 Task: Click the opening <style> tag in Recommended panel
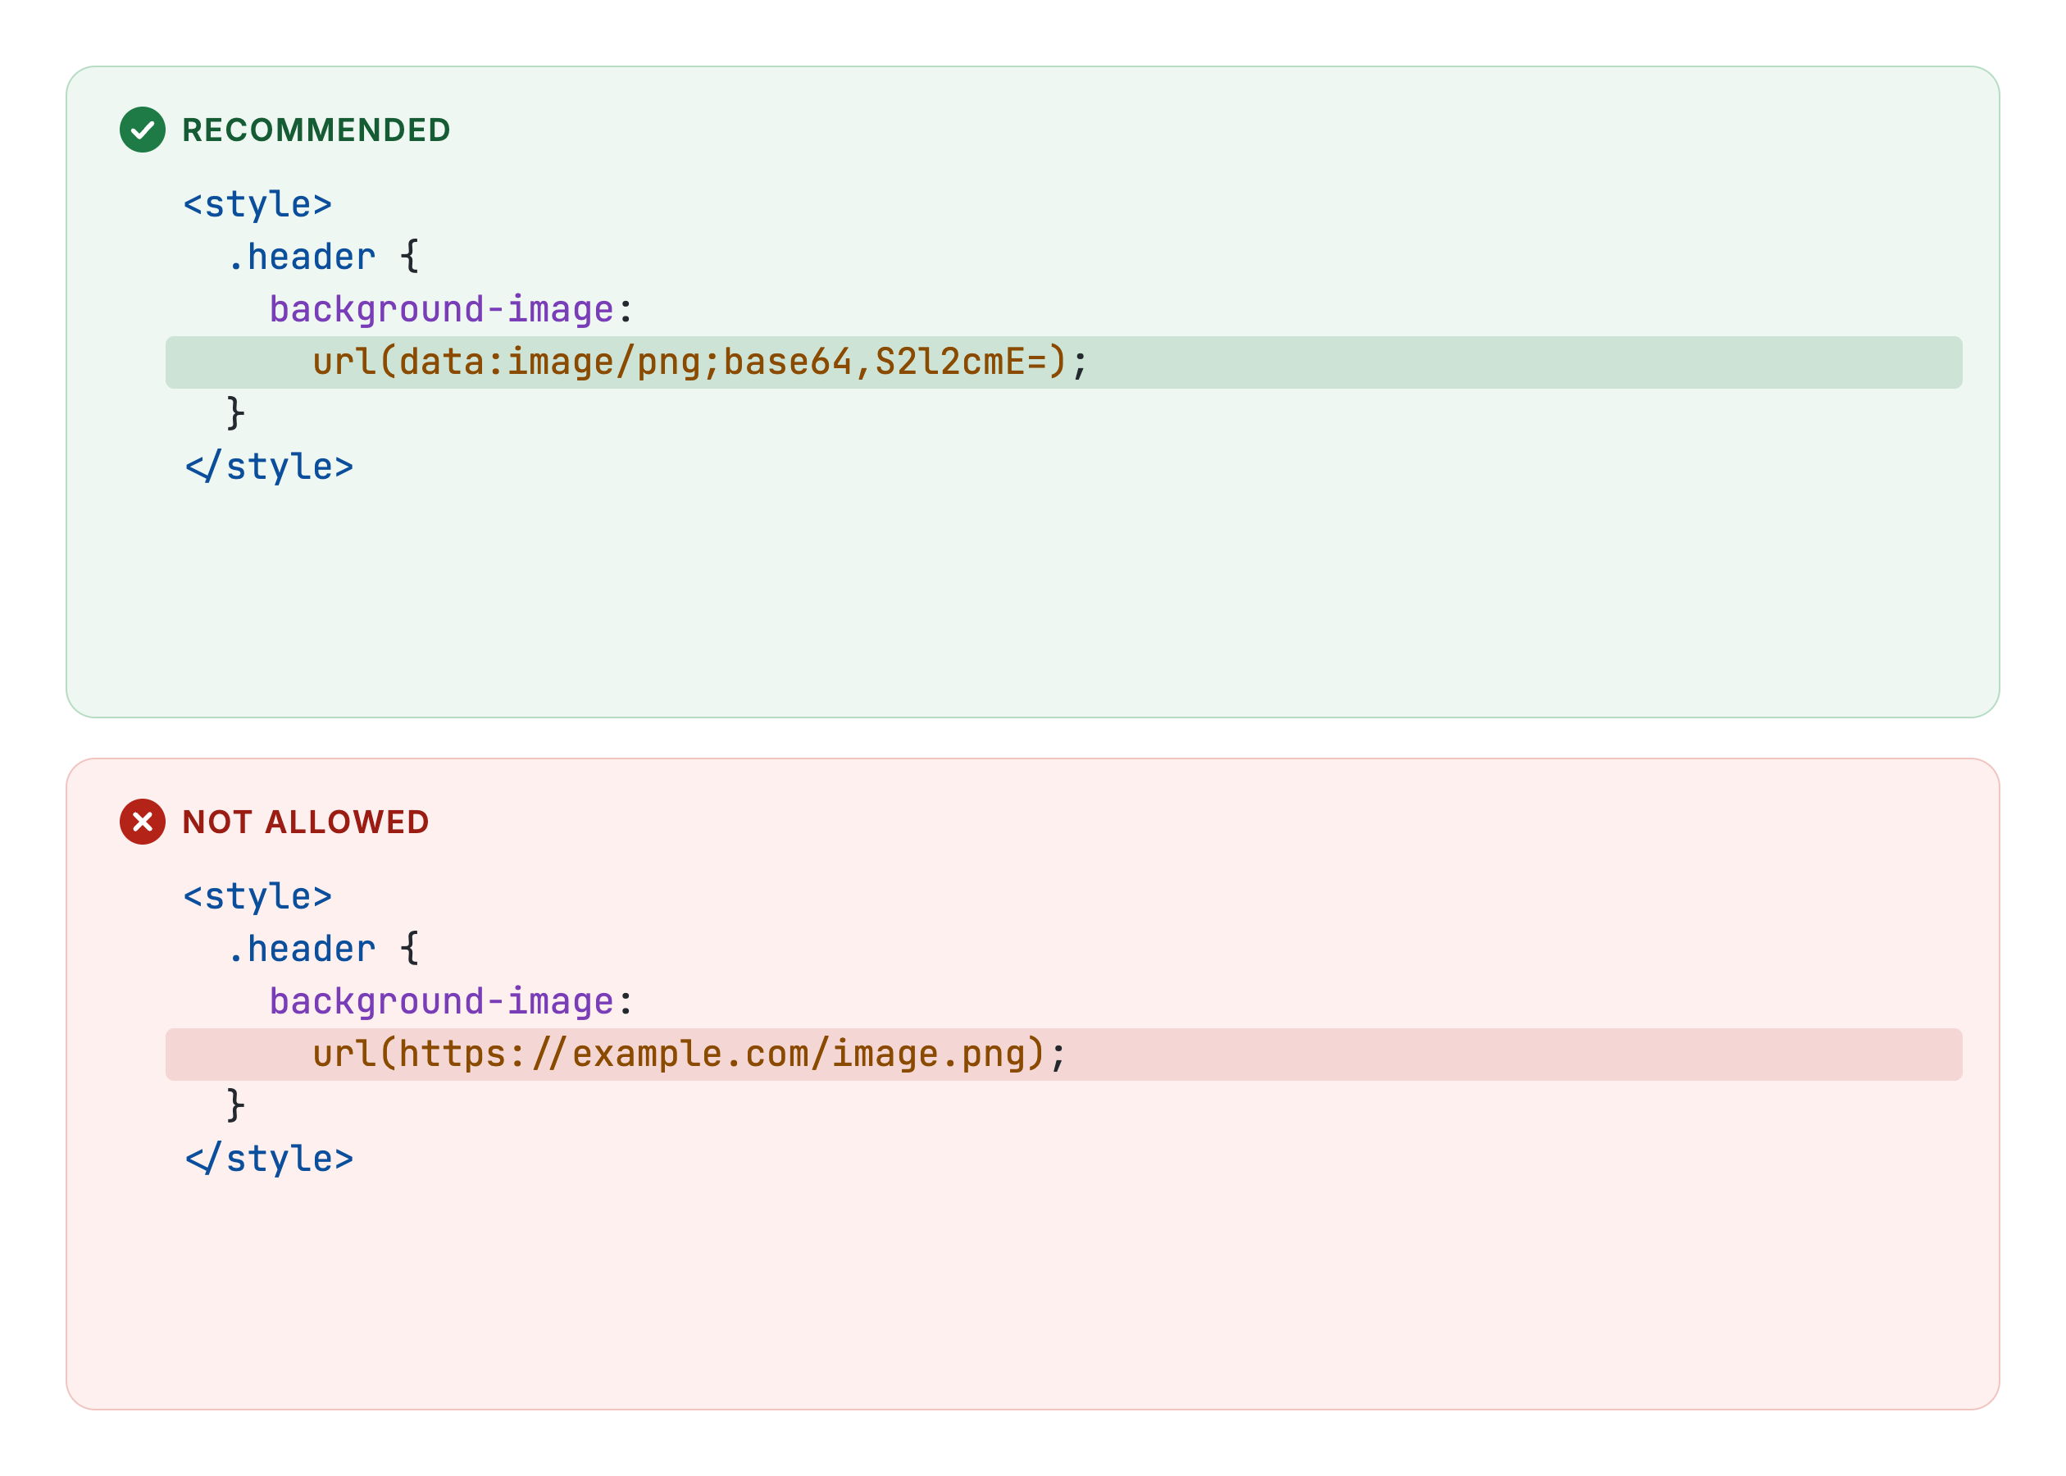click(258, 204)
